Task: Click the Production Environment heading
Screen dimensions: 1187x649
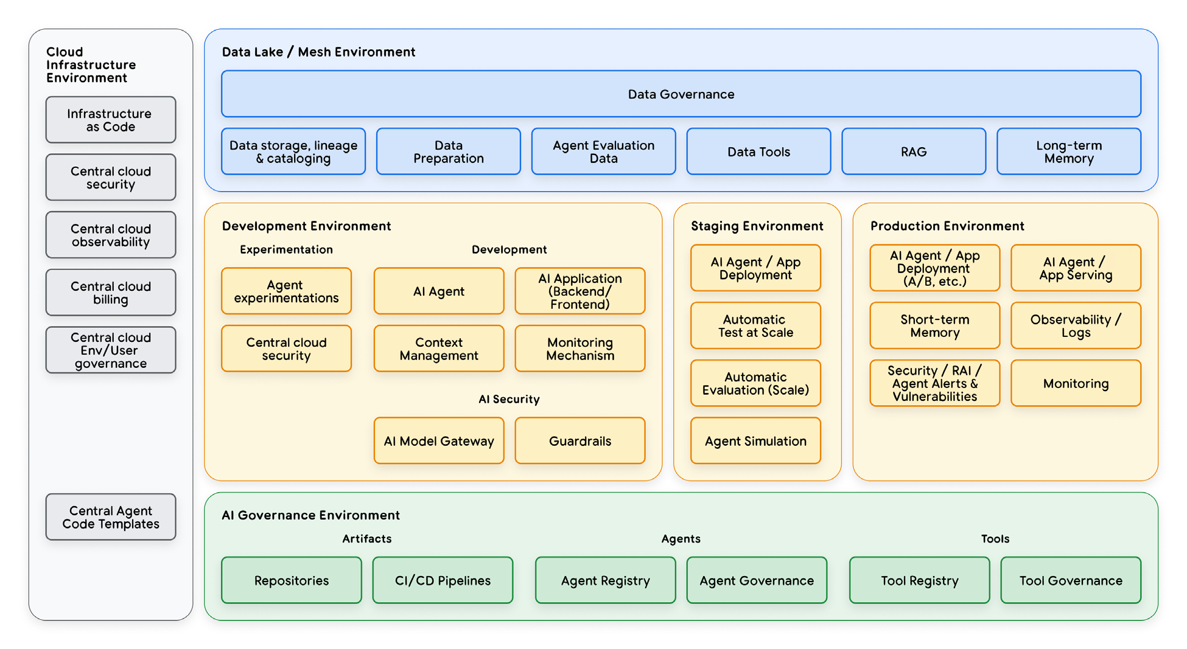Action: [x=947, y=226]
